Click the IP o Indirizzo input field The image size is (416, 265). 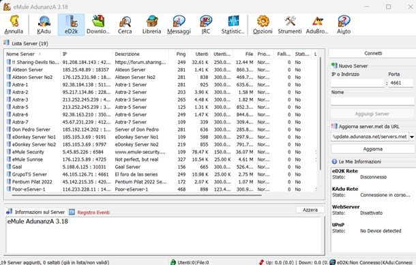[357, 83]
